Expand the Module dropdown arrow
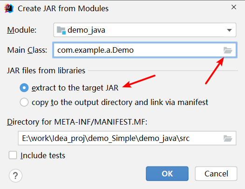The height and width of the screenshot is (189, 245). [x=229, y=30]
